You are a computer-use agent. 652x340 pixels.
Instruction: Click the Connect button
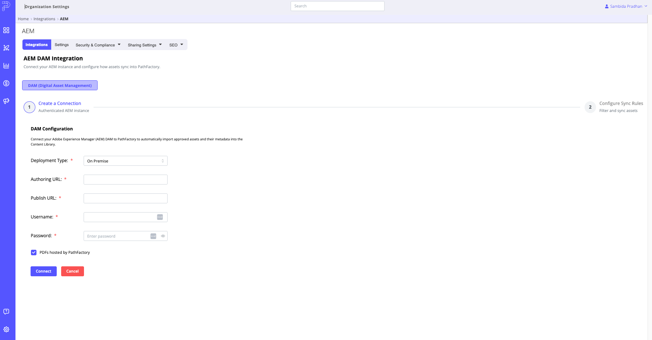pyautogui.click(x=43, y=271)
